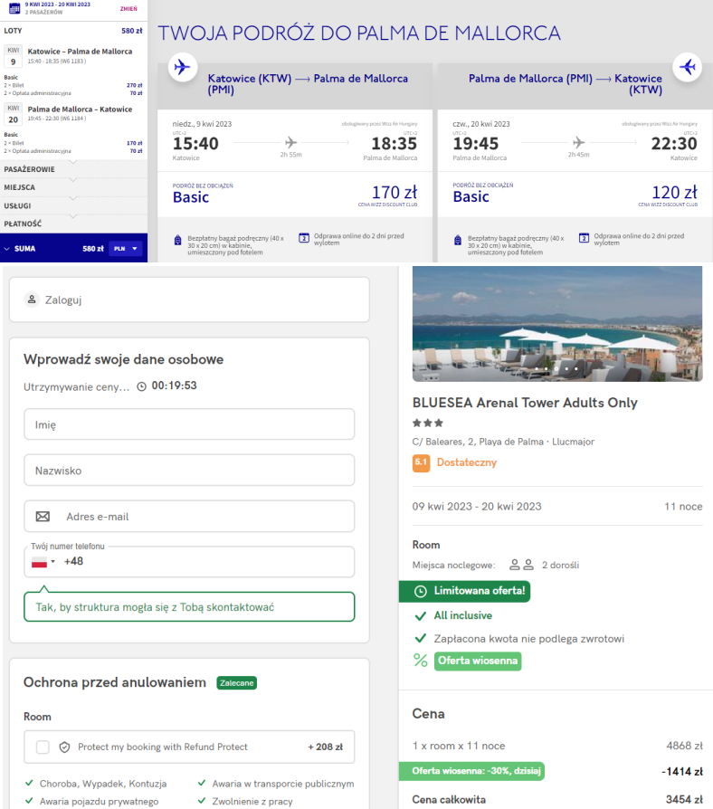713x809 pixels.
Task: Click the backpack icon for hand luggage info
Action: (x=179, y=239)
